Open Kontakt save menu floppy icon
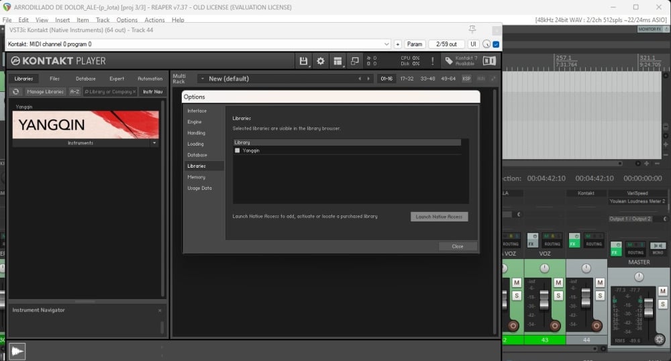671x361 pixels. 303,61
